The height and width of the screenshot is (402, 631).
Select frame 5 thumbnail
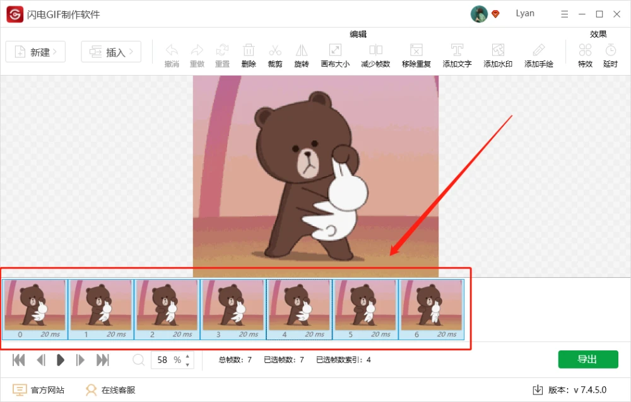(x=365, y=309)
